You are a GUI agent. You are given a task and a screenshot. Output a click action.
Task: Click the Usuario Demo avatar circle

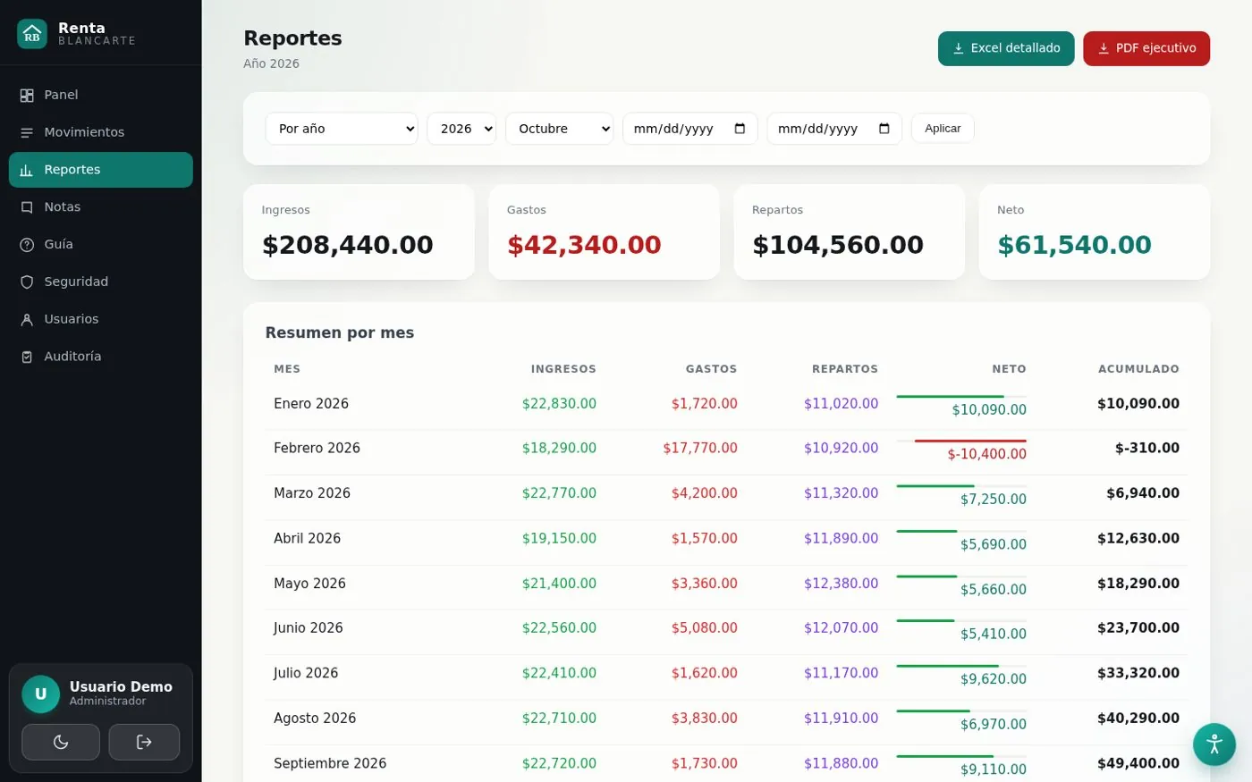tap(40, 694)
